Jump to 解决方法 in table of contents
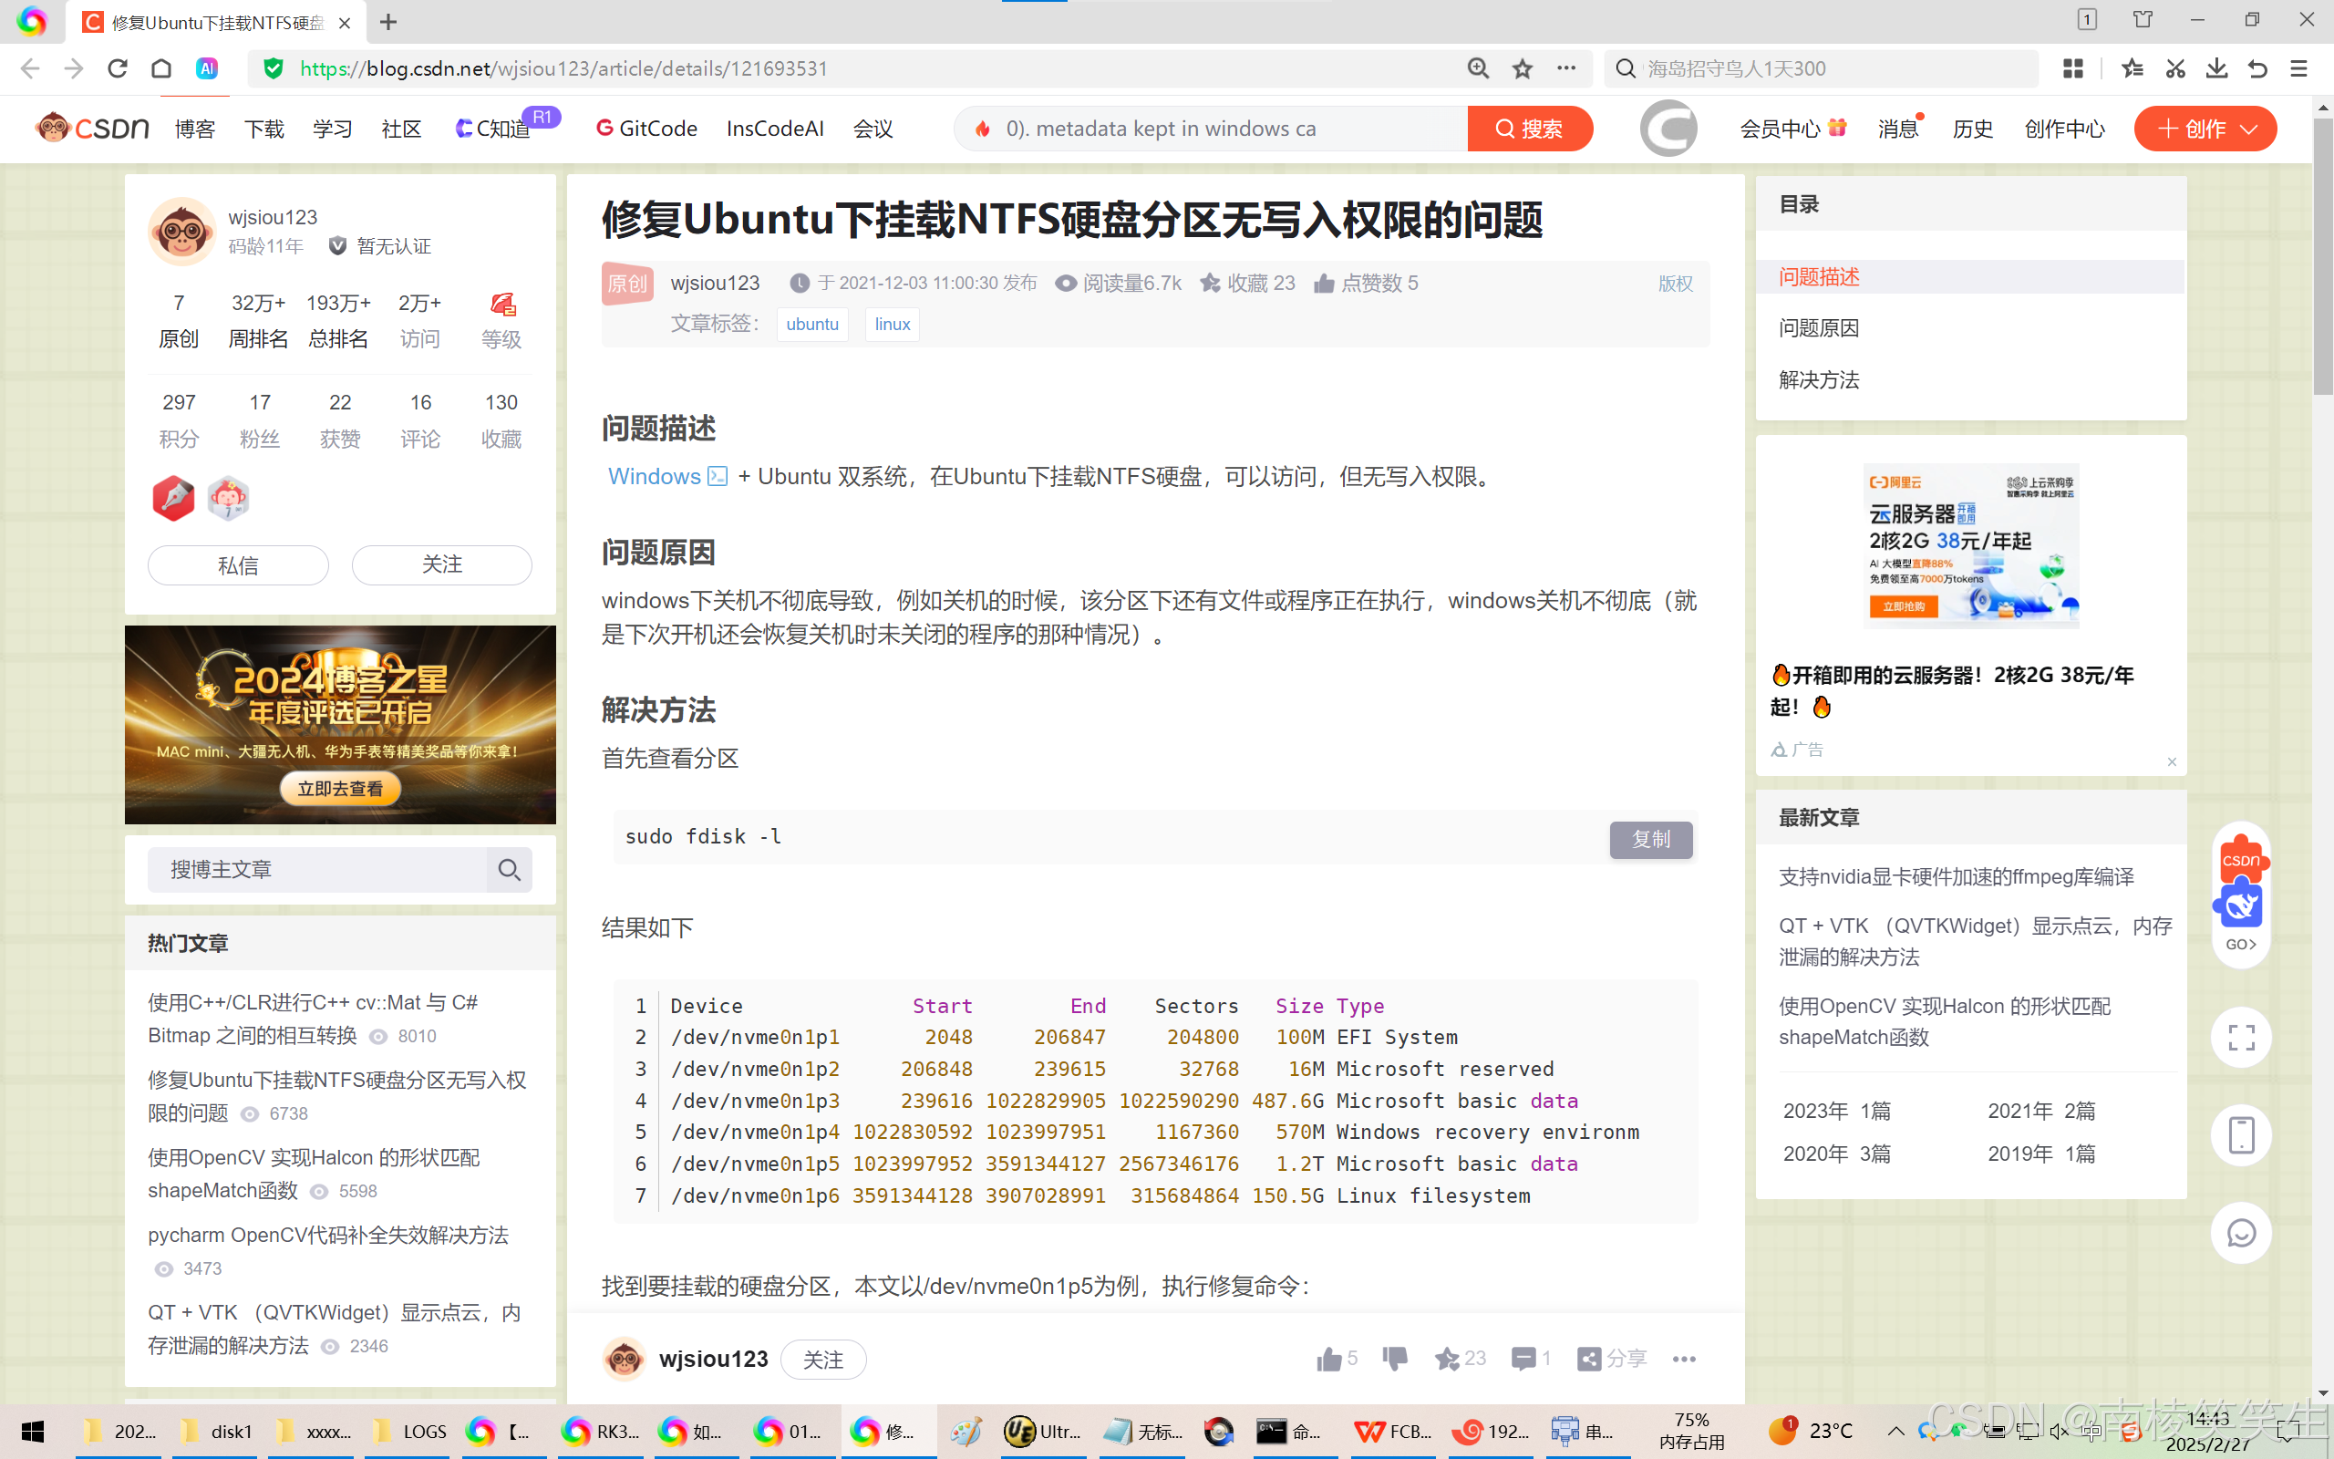2334x1459 pixels. [x=1818, y=379]
